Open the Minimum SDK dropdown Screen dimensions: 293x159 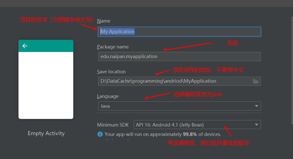pos(197,125)
